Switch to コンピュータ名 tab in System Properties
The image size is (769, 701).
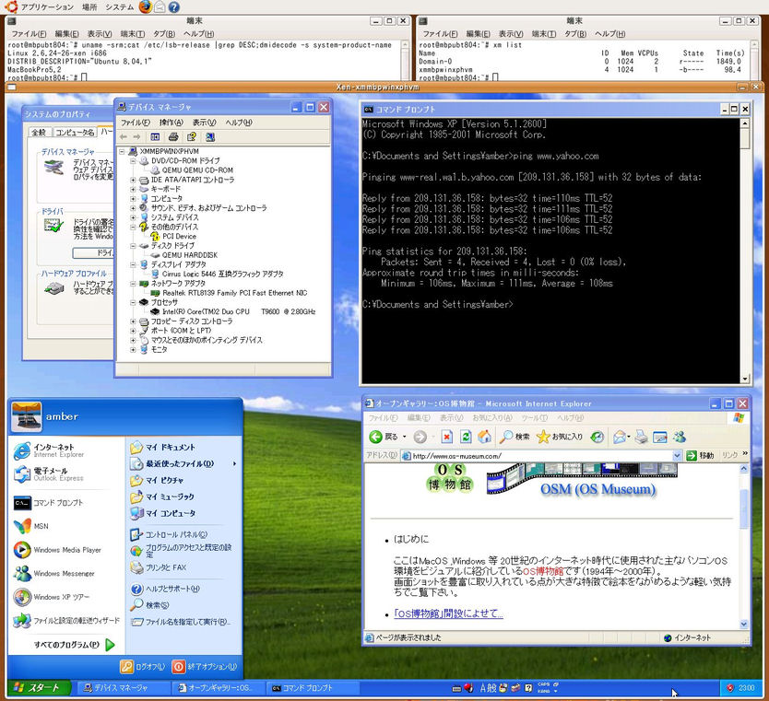point(75,133)
